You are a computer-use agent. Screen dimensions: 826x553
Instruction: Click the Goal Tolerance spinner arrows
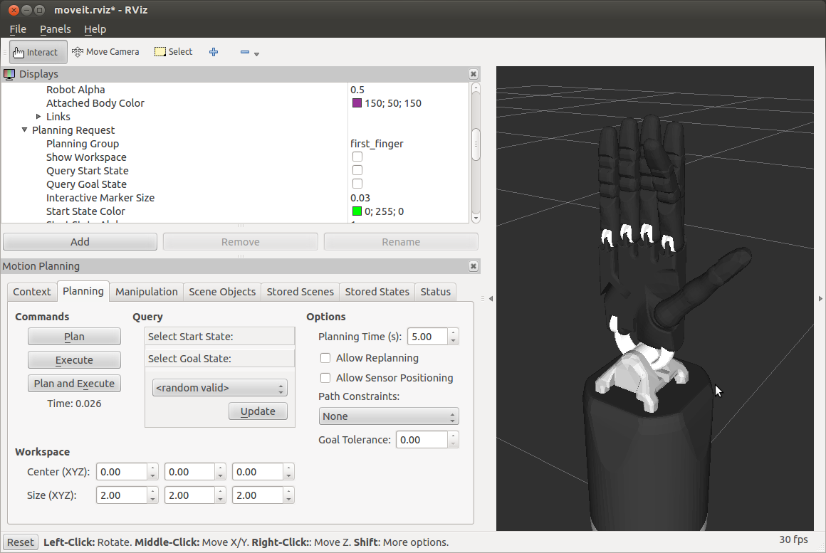(x=453, y=440)
